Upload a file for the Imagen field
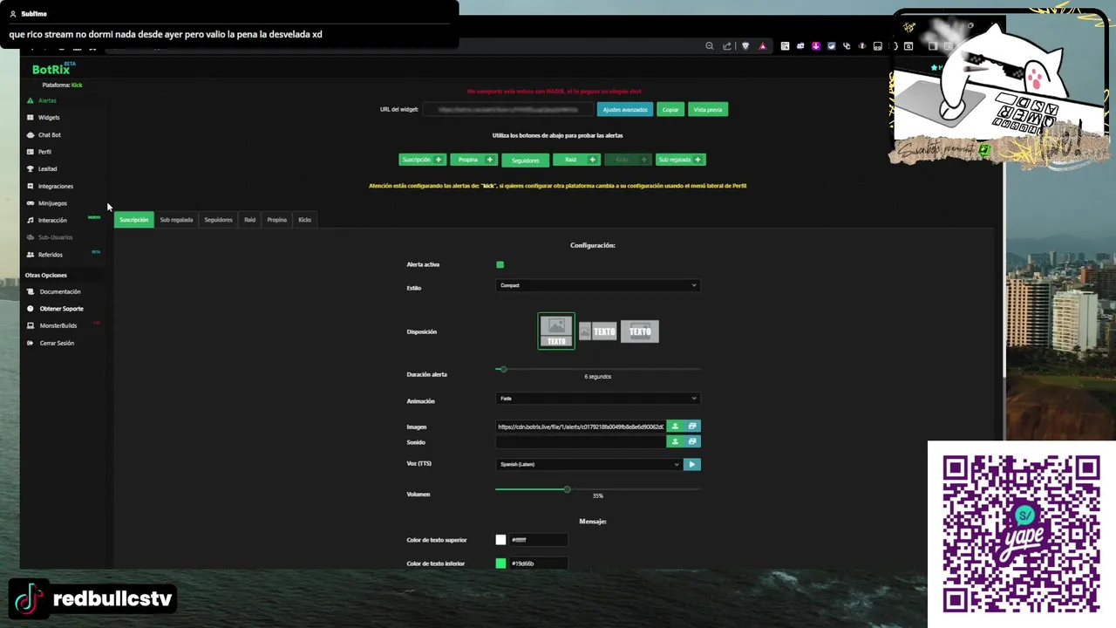This screenshot has width=1116, height=628. [x=675, y=427]
